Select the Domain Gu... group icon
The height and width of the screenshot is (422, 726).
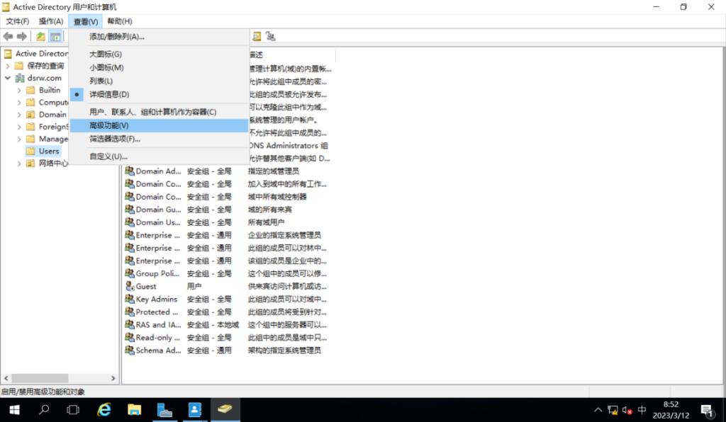point(130,210)
